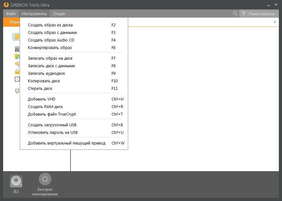This screenshot has height=201, width=282.
Task: Choose Создать образ с данными
Action: tap(74, 33)
